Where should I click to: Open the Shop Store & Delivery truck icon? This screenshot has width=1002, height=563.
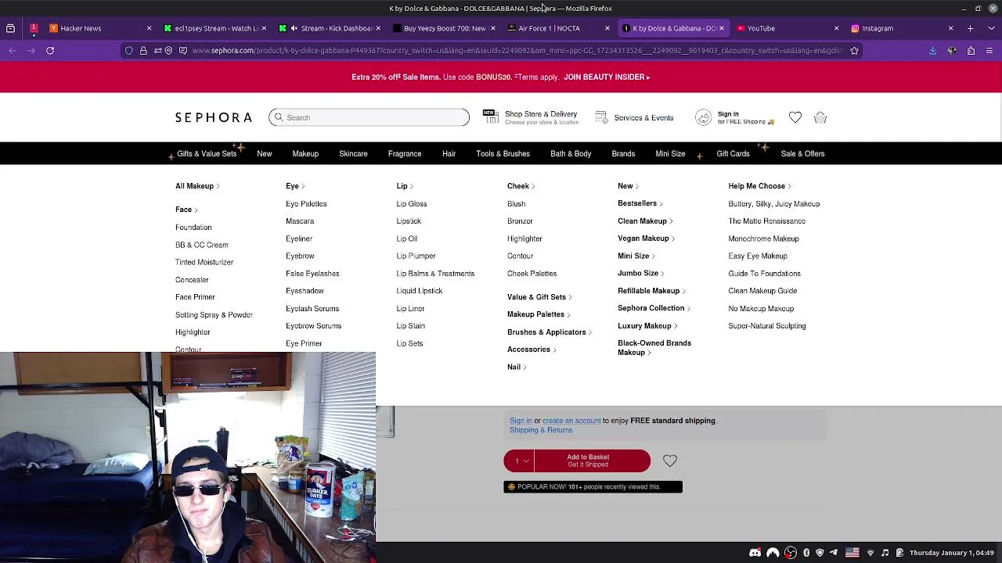tap(490, 117)
